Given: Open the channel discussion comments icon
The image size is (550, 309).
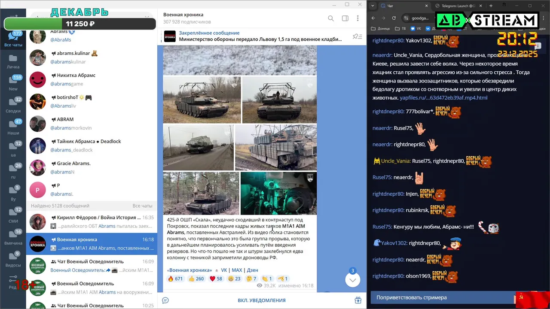Looking at the screenshot, I should tap(165, 300).
